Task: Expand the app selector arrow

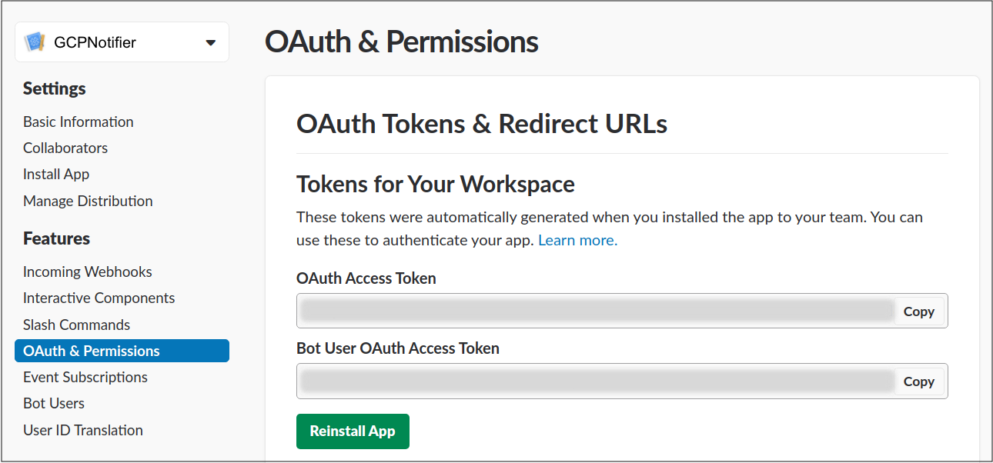Action: pos(210,43)
